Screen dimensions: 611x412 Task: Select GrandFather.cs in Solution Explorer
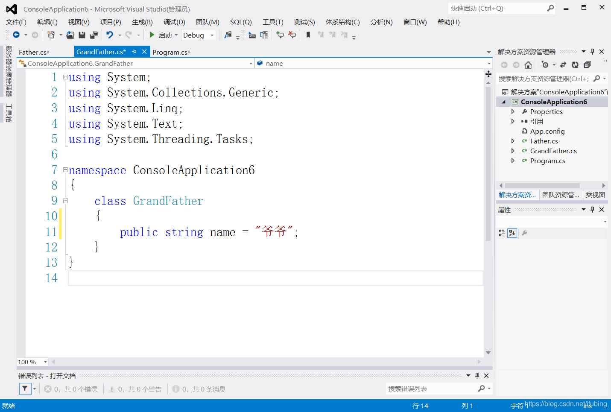point(553,151)
